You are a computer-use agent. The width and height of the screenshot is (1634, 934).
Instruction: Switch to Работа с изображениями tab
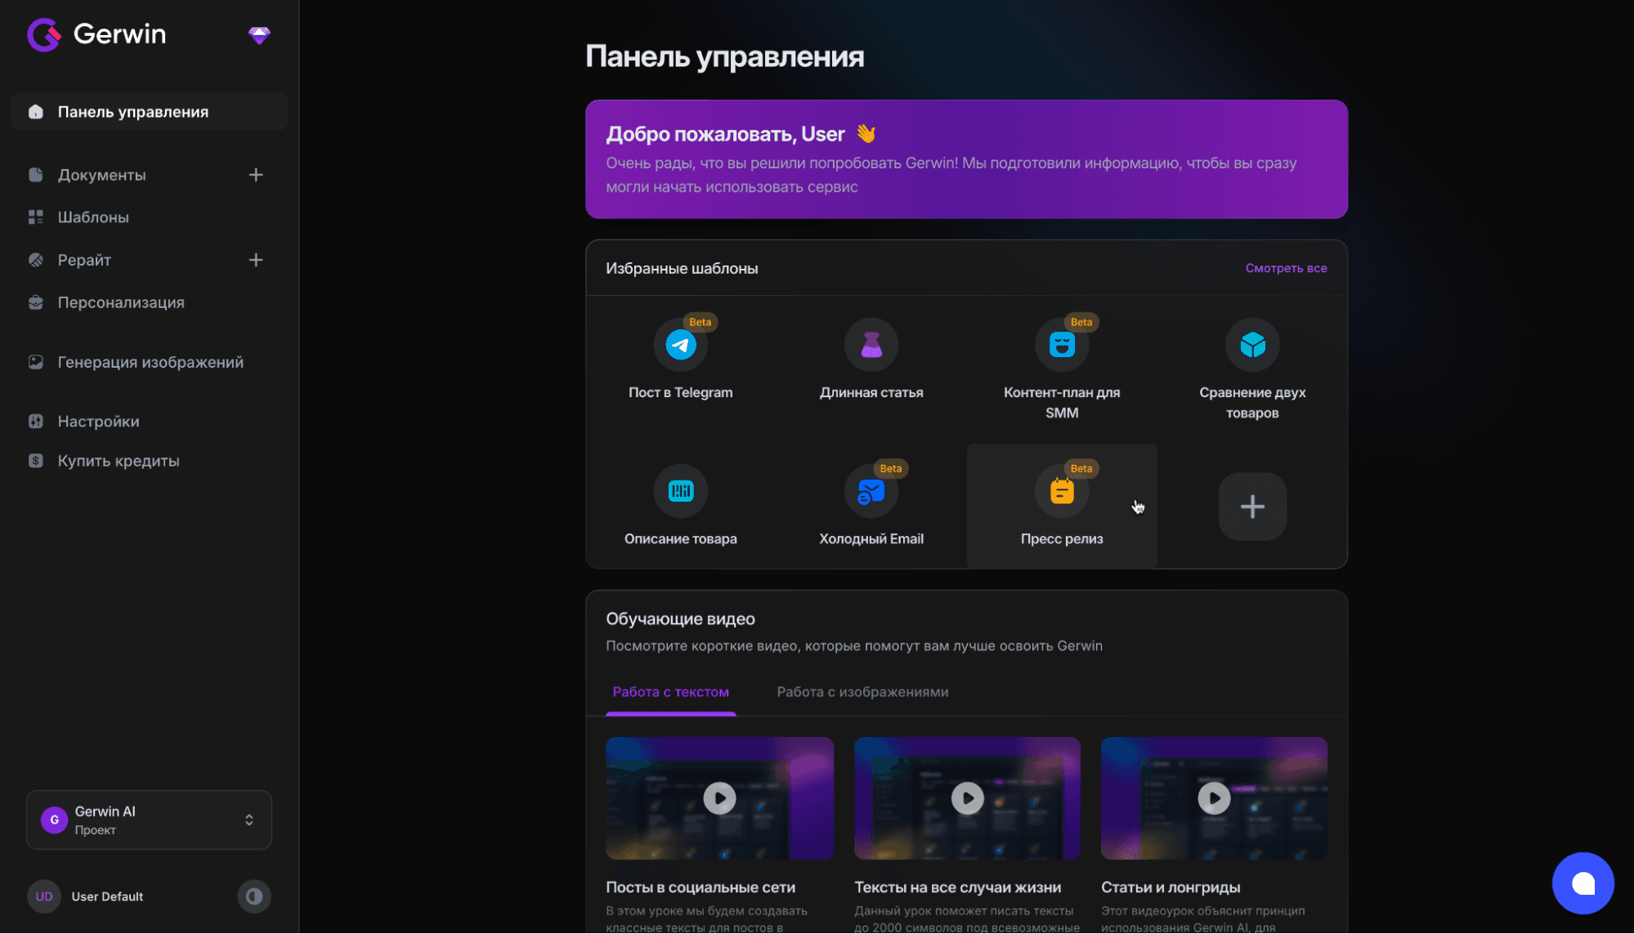point(862,692)
